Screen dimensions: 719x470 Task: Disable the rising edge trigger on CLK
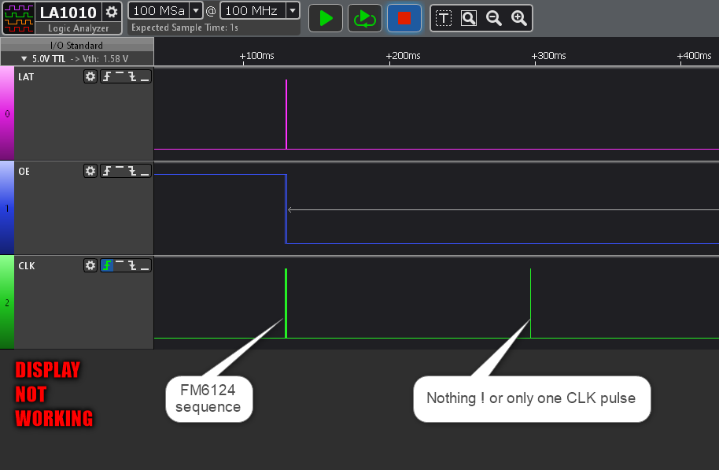[108, 265]
